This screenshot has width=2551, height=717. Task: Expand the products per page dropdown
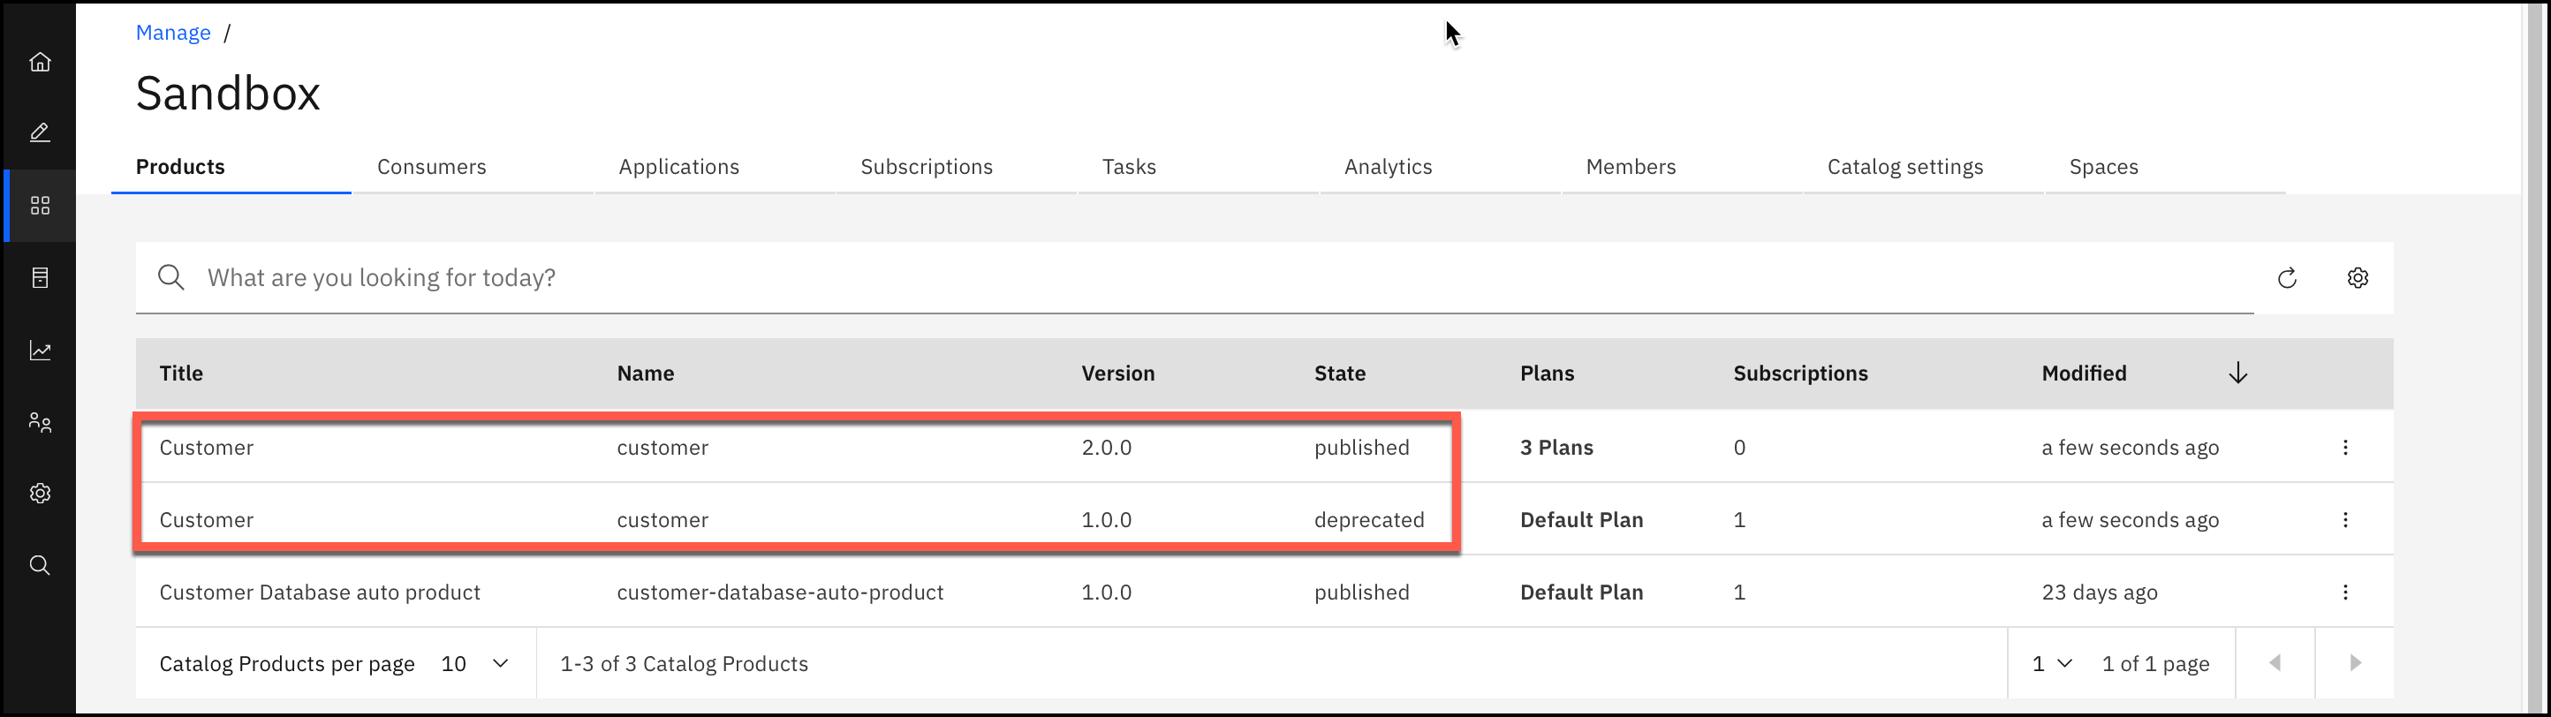pyautogui.click(x=474, y=663)
